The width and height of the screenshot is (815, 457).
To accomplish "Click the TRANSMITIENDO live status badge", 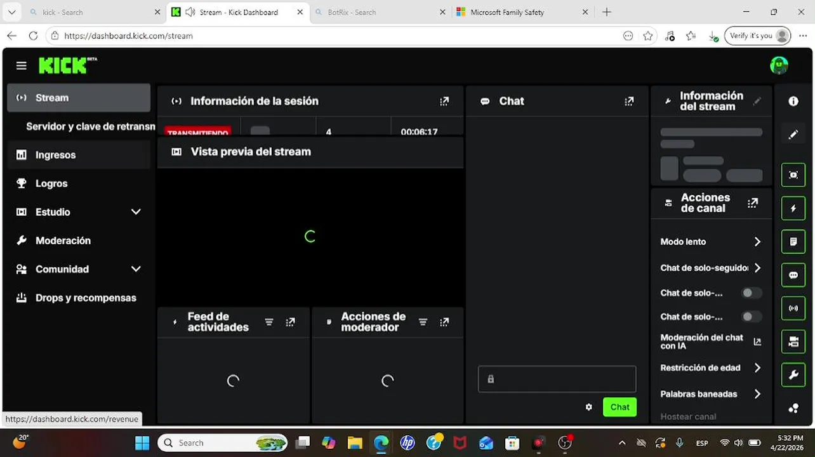I will [197, 131].
